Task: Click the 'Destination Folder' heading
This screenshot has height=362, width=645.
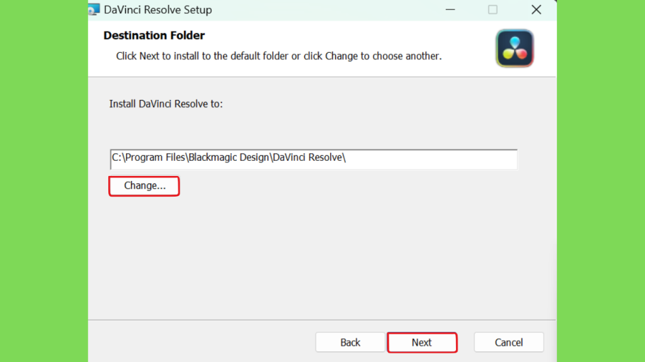Action: click(154, 36)
